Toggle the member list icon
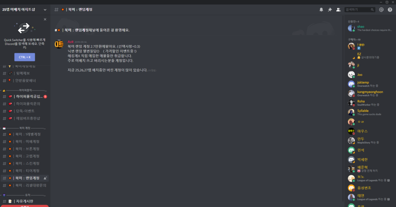396x207 pixels. click(x=338, y=10)
